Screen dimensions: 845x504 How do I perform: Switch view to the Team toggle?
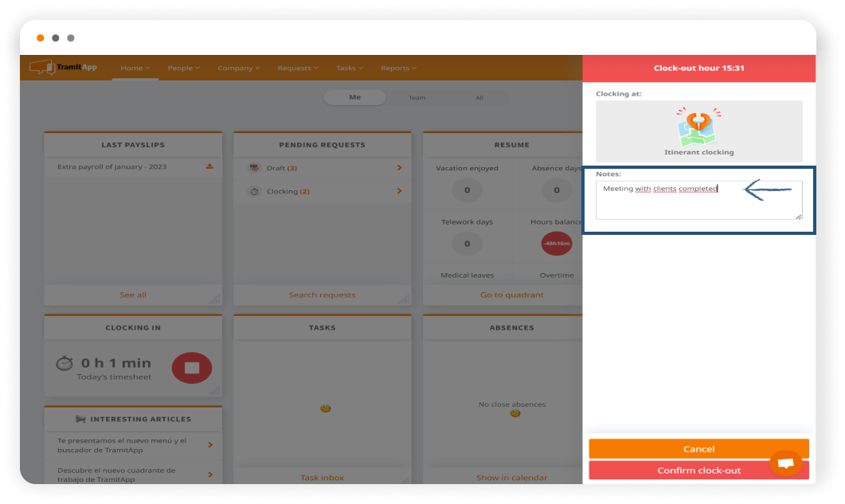pyautogui.click(x=417, y=98)
